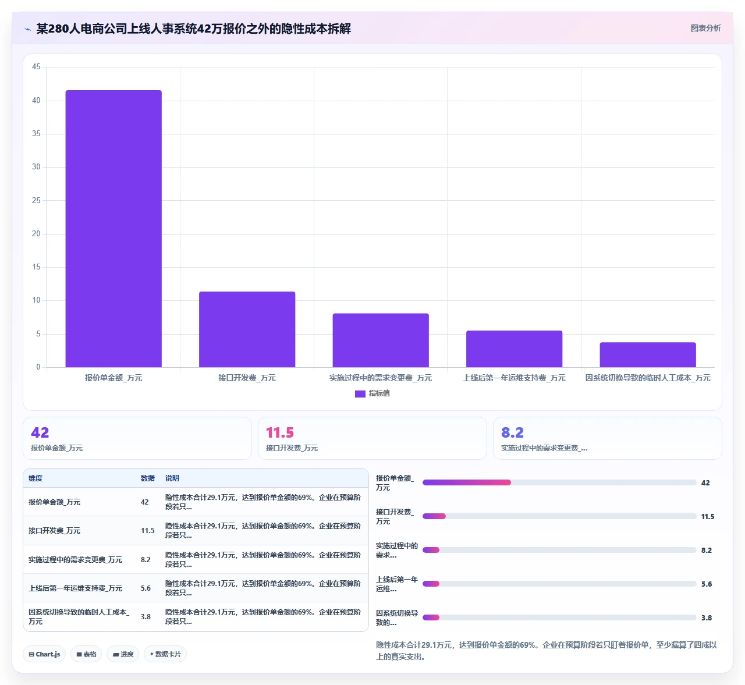Click the Chart.js tag

[44, 654]
